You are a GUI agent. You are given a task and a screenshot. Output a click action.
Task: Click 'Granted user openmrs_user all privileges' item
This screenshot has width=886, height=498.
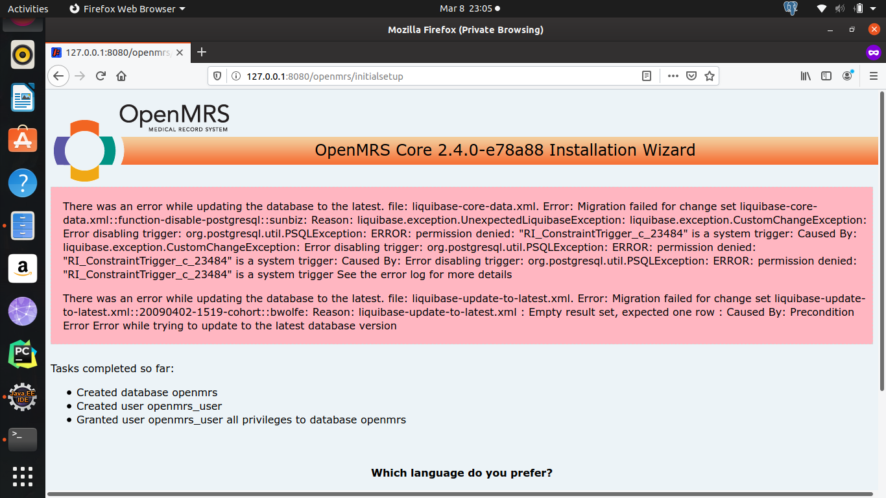tap(241, 420)
